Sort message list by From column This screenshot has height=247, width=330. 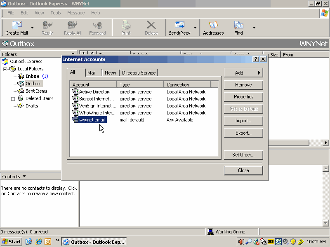pyautogui.click(x=305, y=55)
